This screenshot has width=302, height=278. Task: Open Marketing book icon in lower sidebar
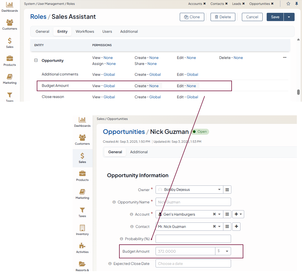(82, 192)
